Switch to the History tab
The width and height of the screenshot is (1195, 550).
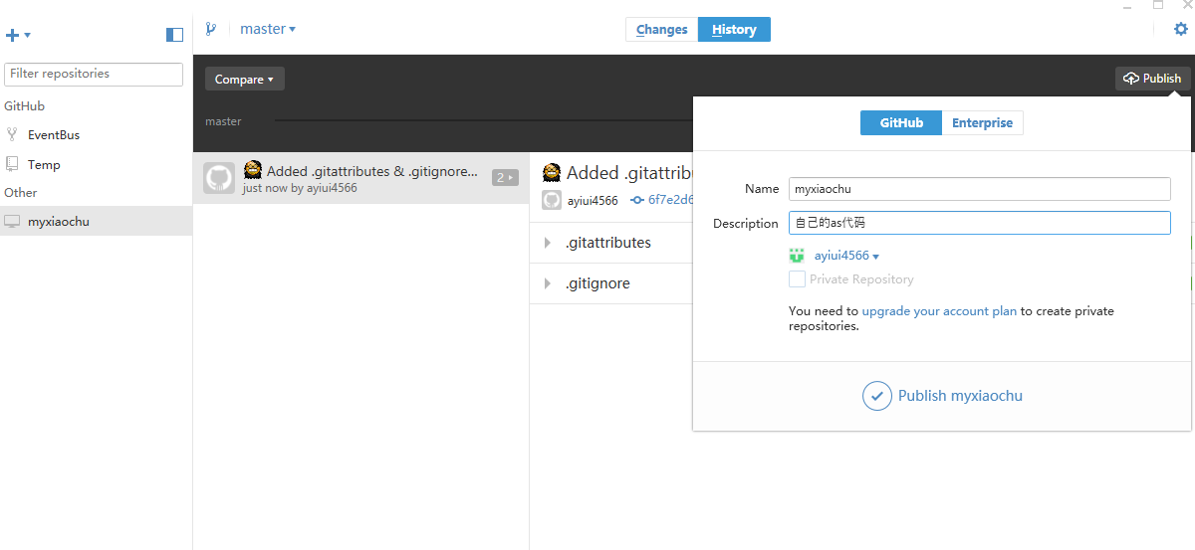tap(734, 30)
